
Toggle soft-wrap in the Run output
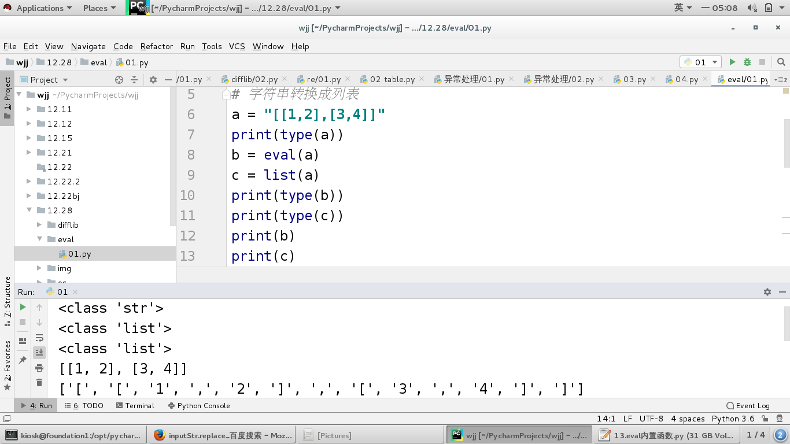point(39,337)
